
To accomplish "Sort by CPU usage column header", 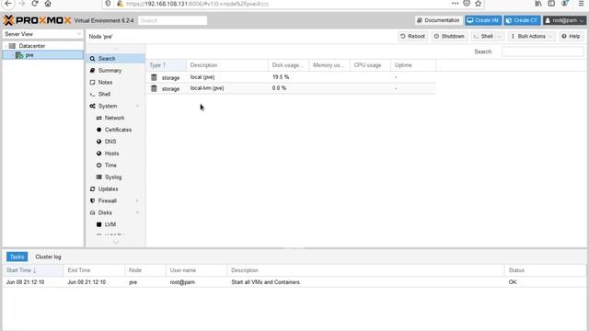I will [x=370, y=65].
